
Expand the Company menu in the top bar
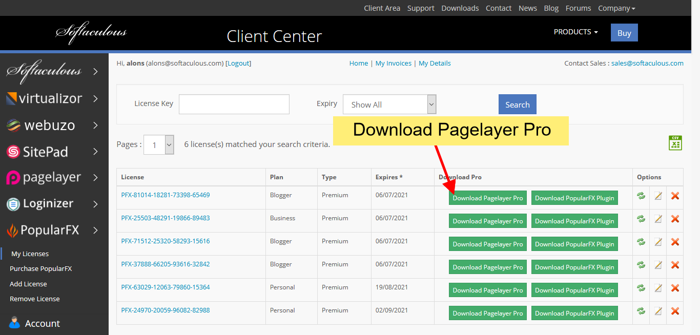[x=616, y=8]
